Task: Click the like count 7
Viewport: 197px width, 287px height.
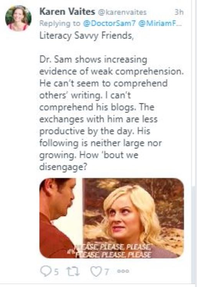Action: (107, 272)
